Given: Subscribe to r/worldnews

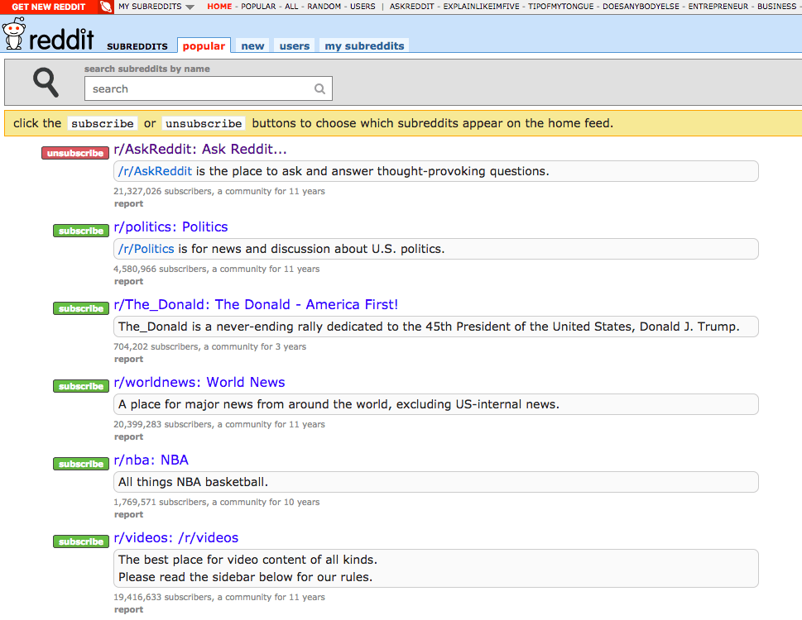Looking at the screenshot, I should [x=80, y=385].
